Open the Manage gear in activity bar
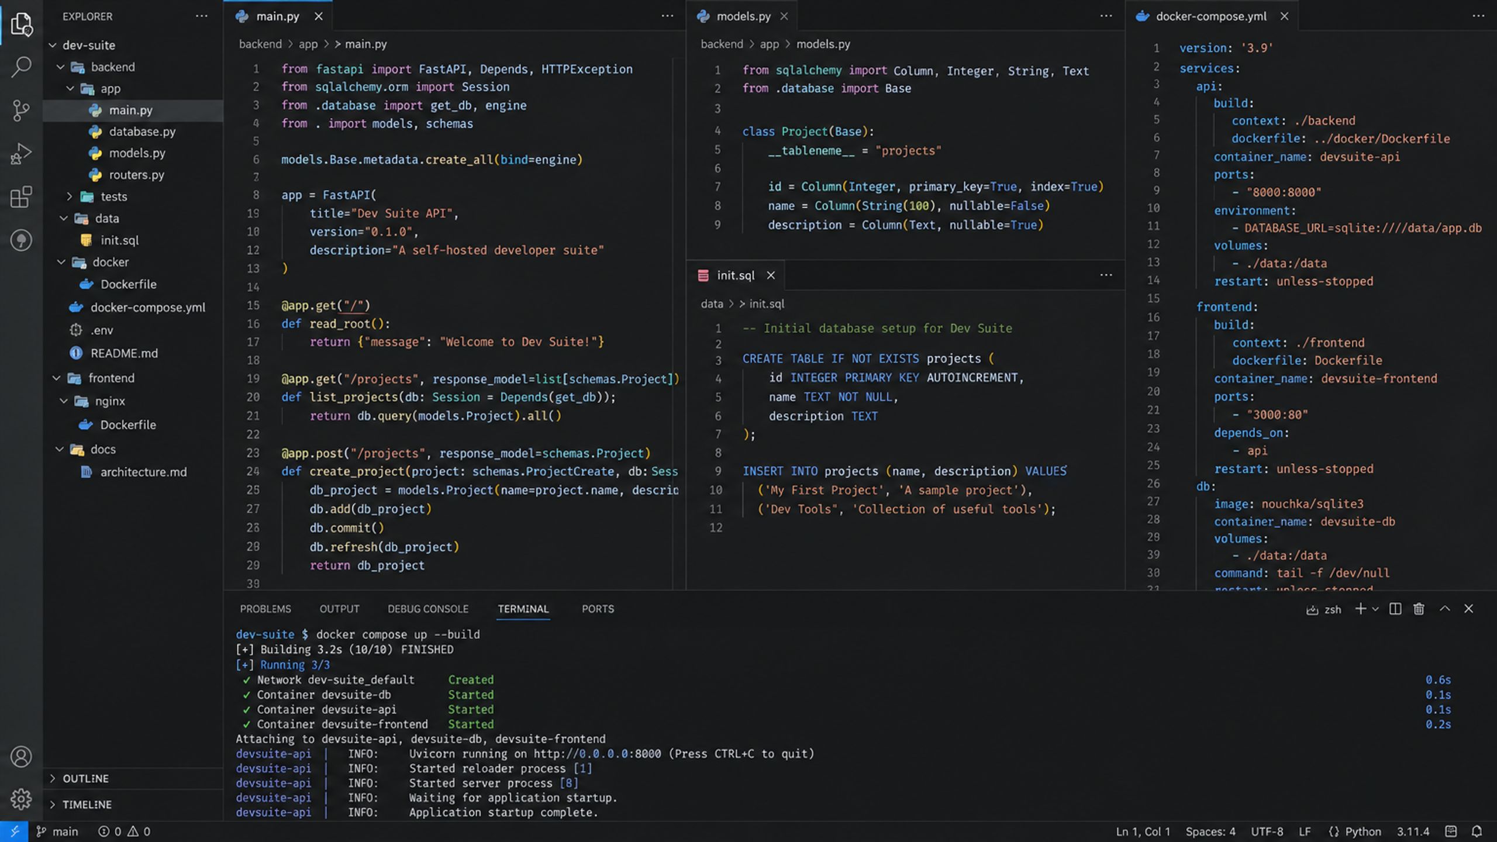 [21, 799]
